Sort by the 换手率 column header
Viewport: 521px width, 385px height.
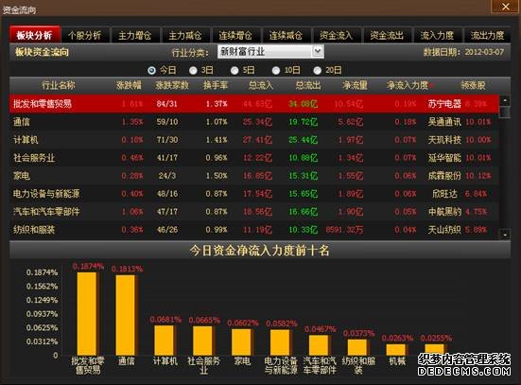point(216,85)
